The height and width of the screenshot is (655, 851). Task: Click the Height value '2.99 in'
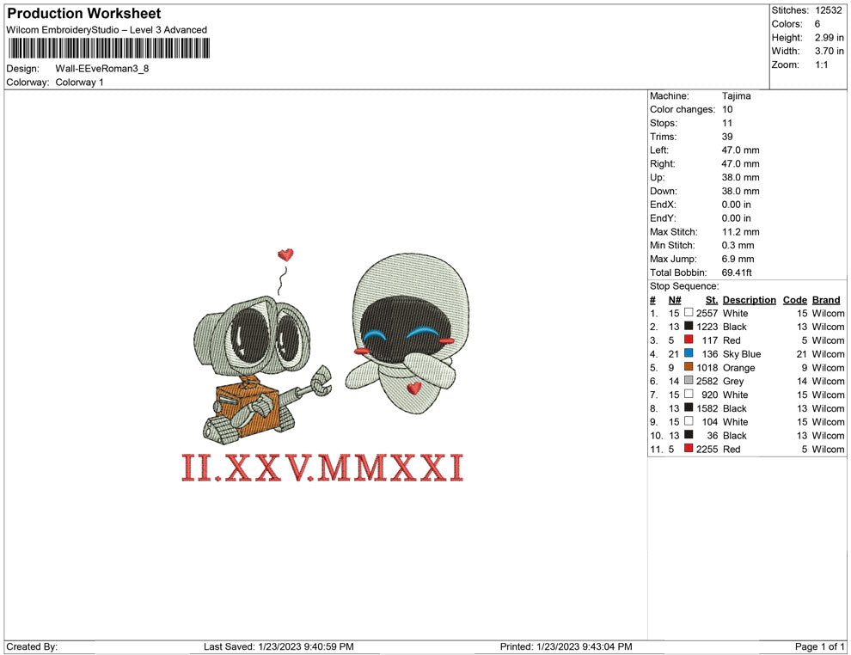(x=830, y=38)
